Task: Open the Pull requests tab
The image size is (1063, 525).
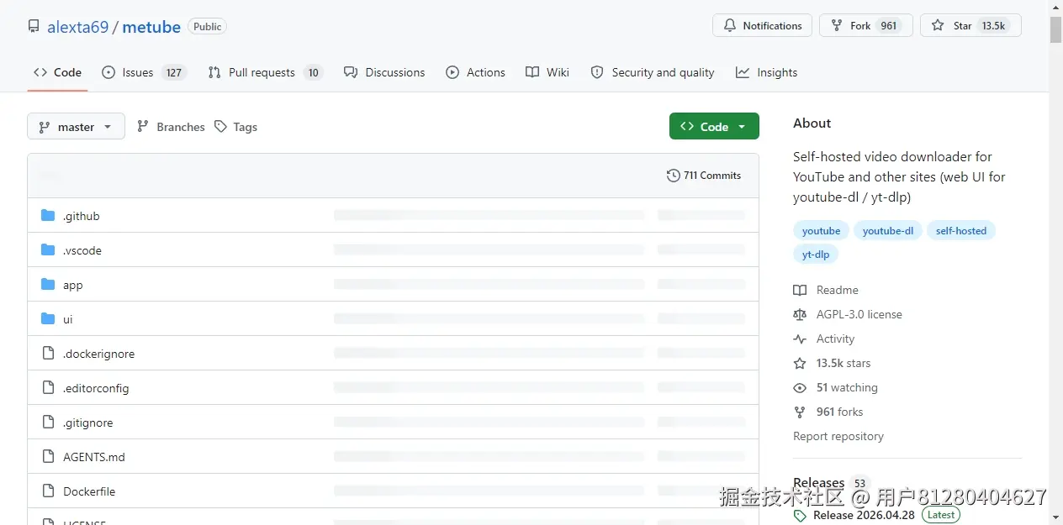Action: tap(266, 72)
